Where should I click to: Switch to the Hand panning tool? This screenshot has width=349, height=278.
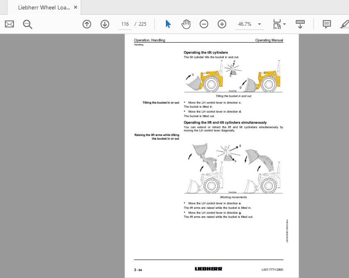click(186, 24)
